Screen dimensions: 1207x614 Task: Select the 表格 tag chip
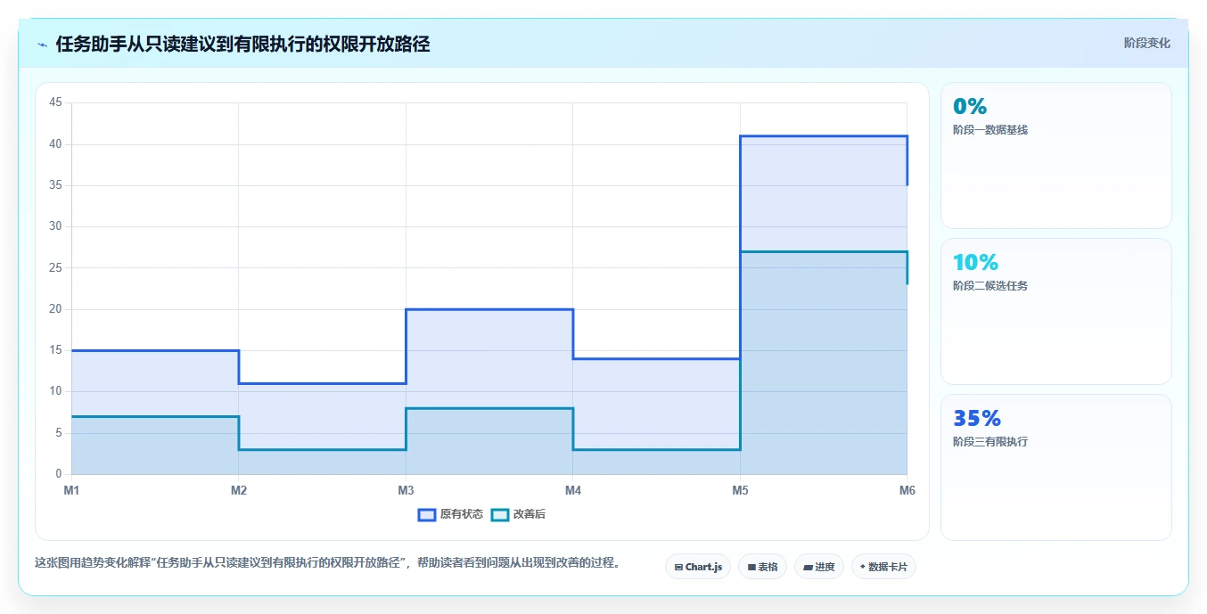tap(762, 567)
